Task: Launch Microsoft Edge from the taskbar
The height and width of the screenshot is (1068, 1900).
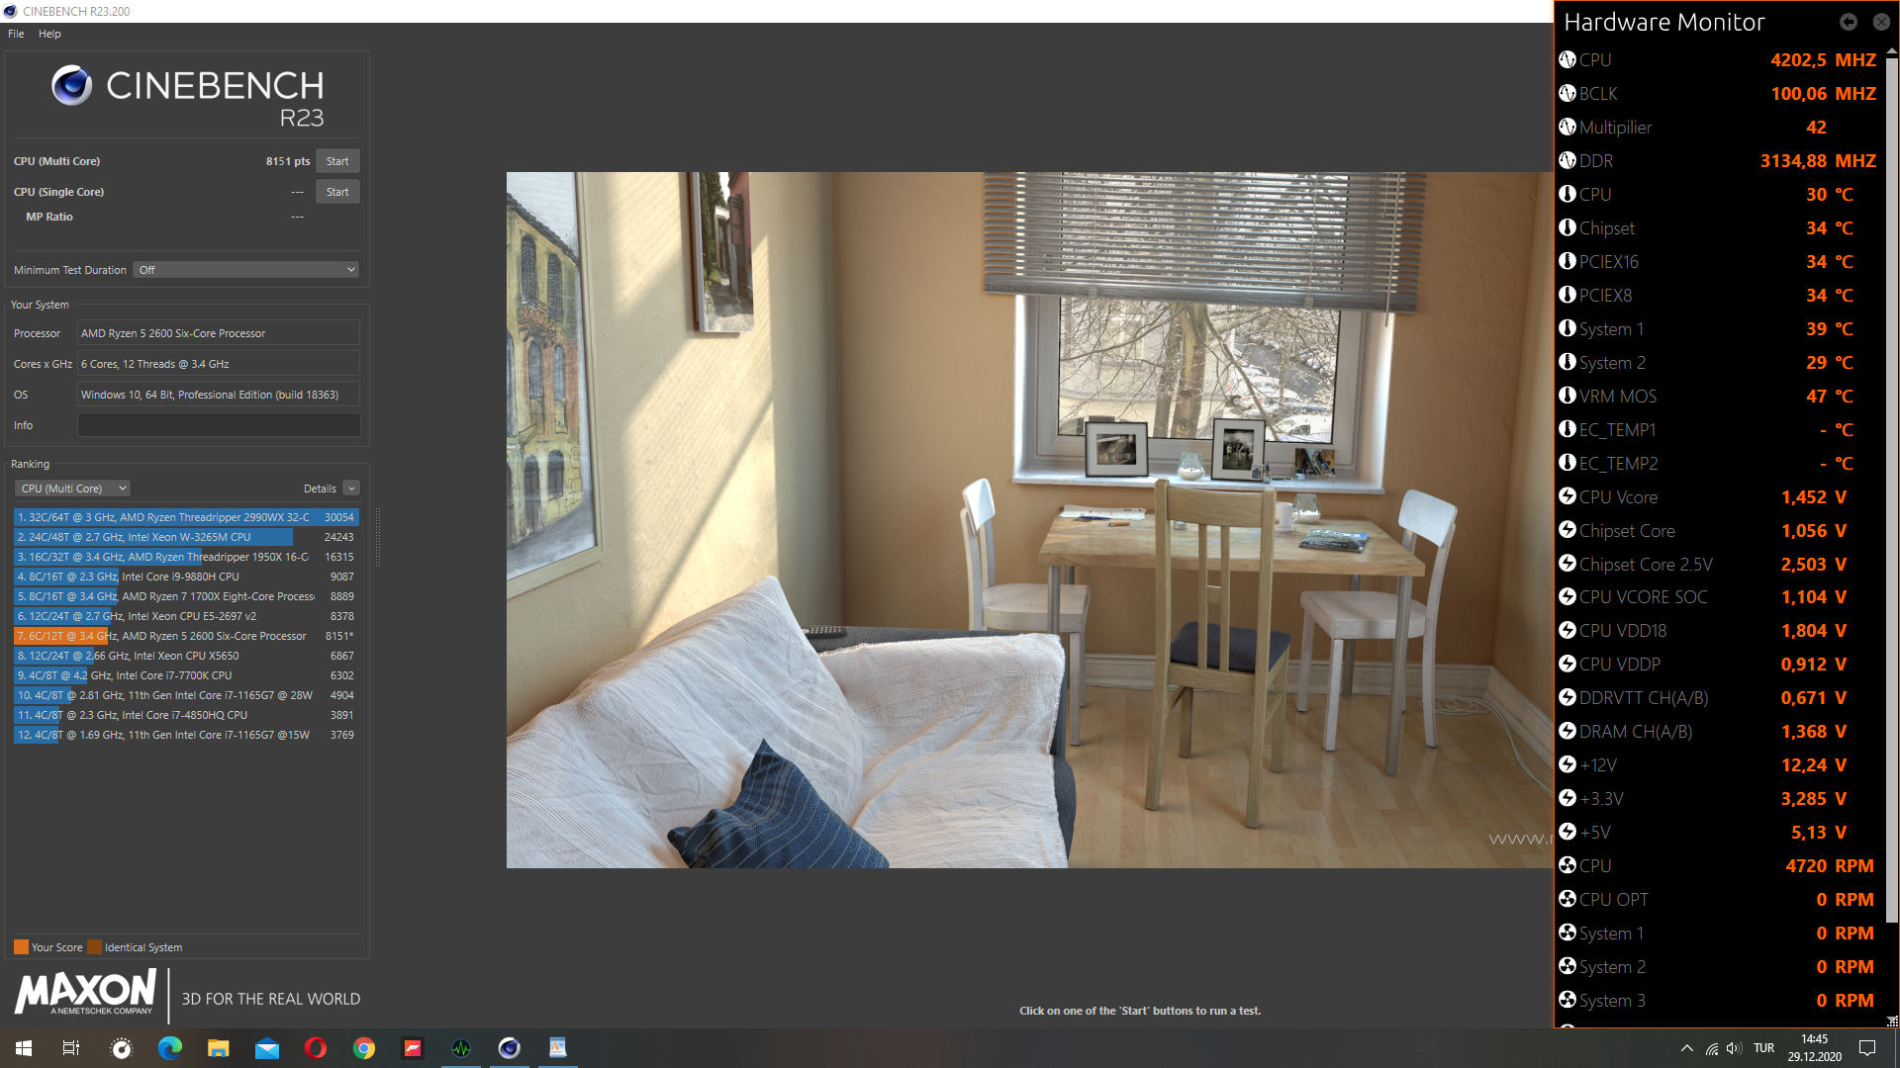Action: pos(170,1048)
